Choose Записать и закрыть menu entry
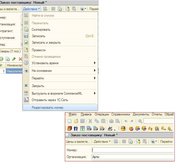The height and width of the screenshot is (165, 177). click(60, 43)
